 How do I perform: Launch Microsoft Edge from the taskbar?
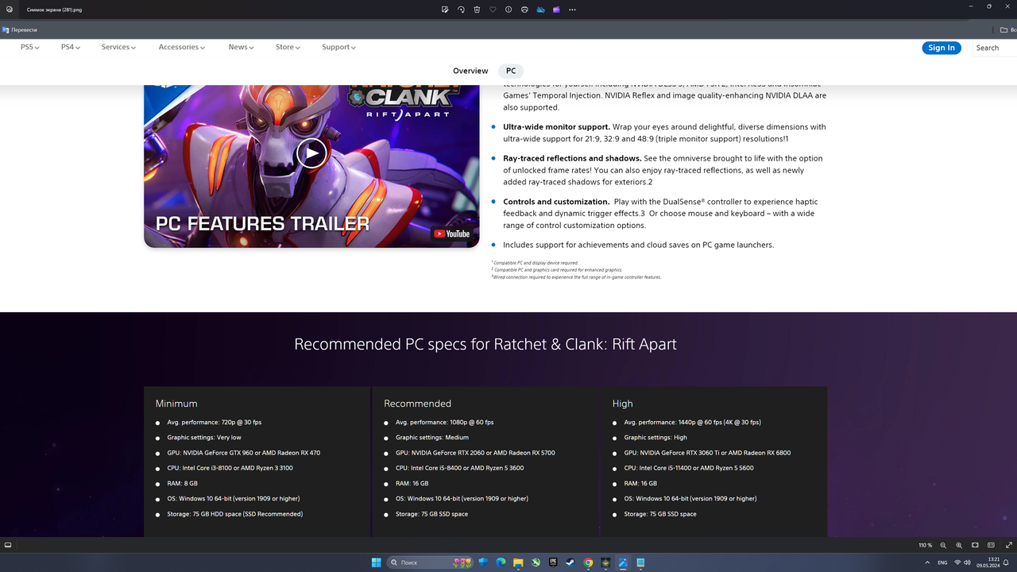tap(501, 562)
